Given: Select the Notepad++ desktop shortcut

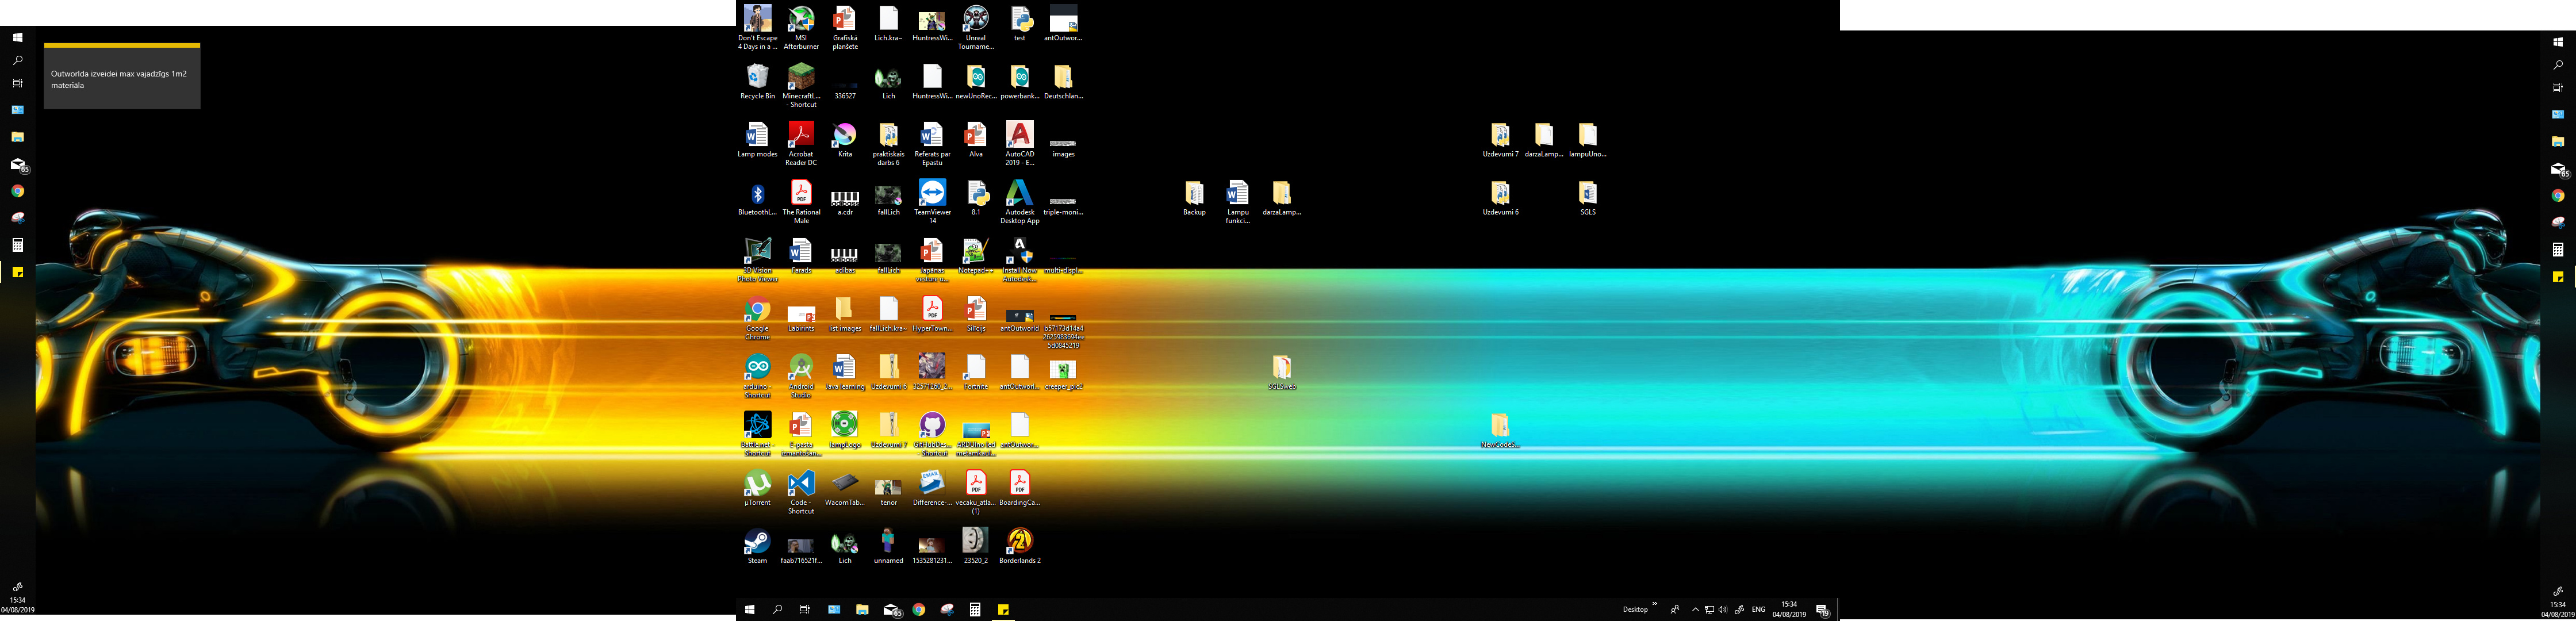Looking at the screenshot, I should [976, 256].
